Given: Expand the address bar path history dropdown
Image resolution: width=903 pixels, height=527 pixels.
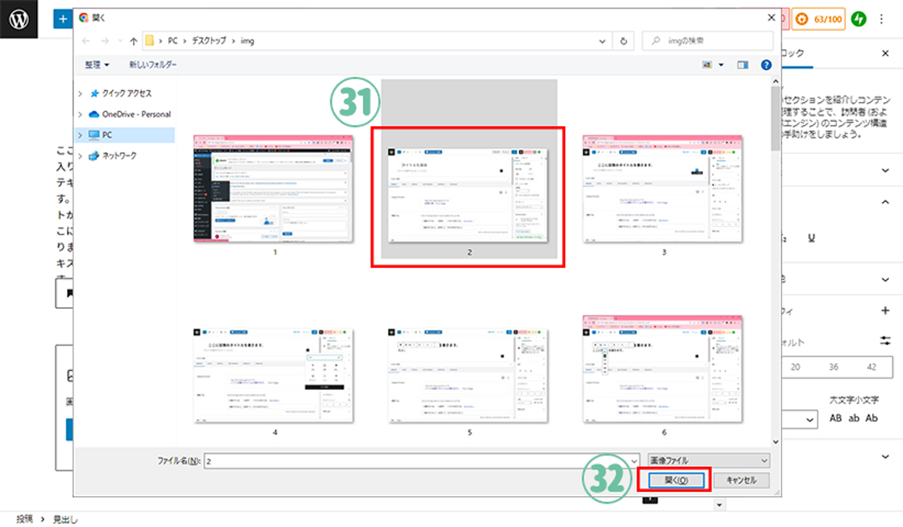Looking at the screenshot, I should point(602,41).
